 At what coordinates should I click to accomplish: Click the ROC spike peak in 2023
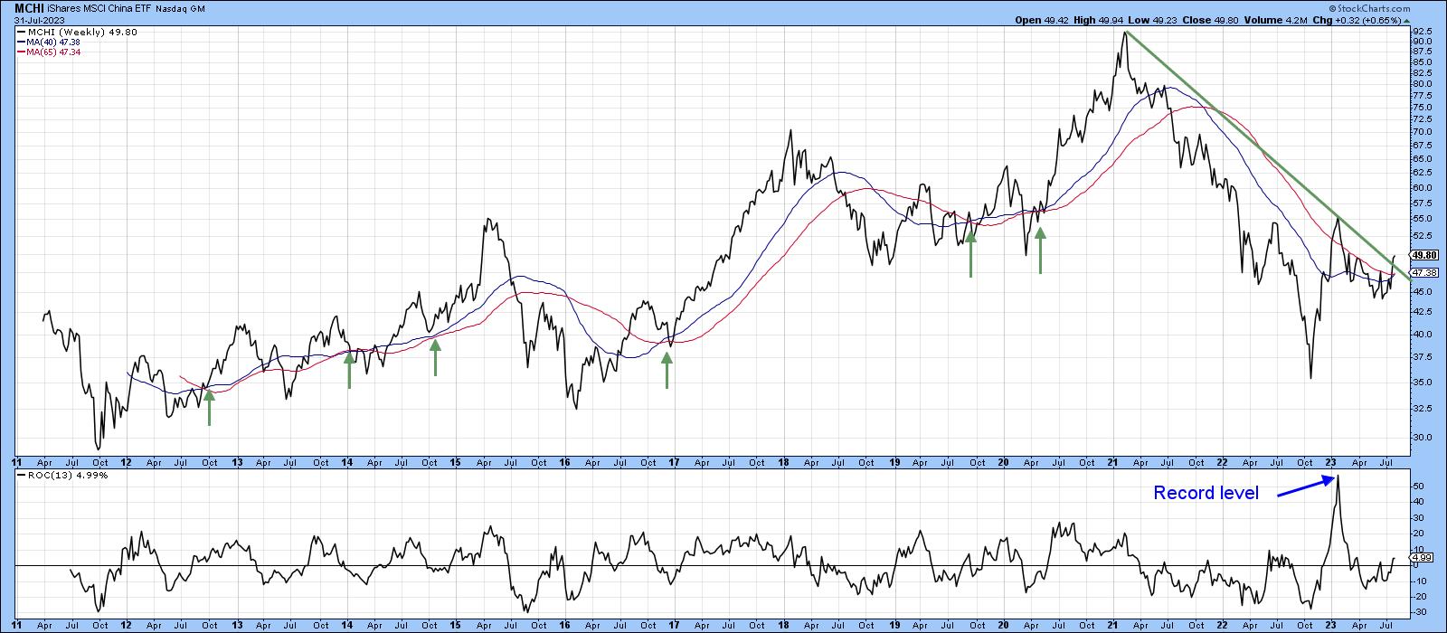point(1338,477)
